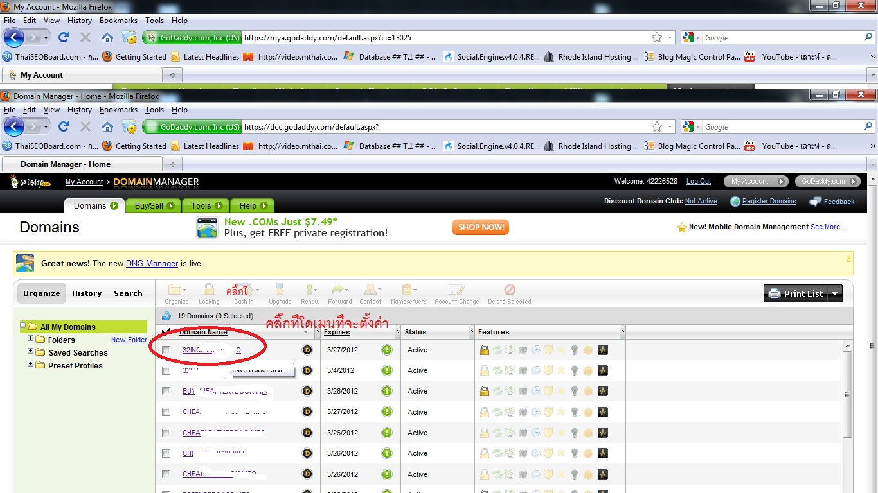Screen dimensions: 878x493
Task: Collapse the All My Domains tree node
Action: pos(23,325)
